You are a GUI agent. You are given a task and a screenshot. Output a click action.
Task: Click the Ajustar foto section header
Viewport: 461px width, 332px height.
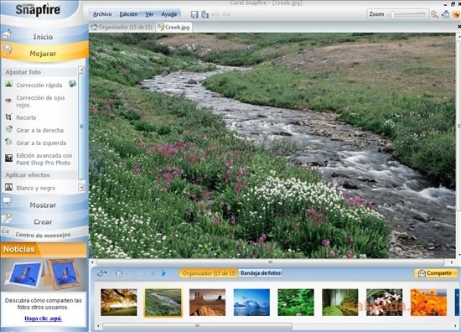point(23,72)
